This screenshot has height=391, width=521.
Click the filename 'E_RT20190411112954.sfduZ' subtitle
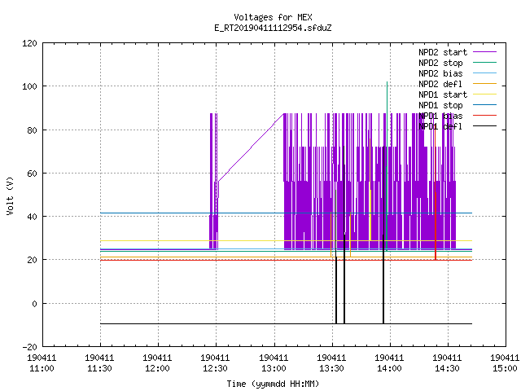pos(273,28)
